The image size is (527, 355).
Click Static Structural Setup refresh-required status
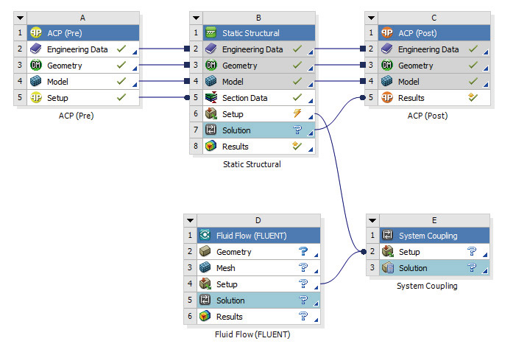pos(297,113)
